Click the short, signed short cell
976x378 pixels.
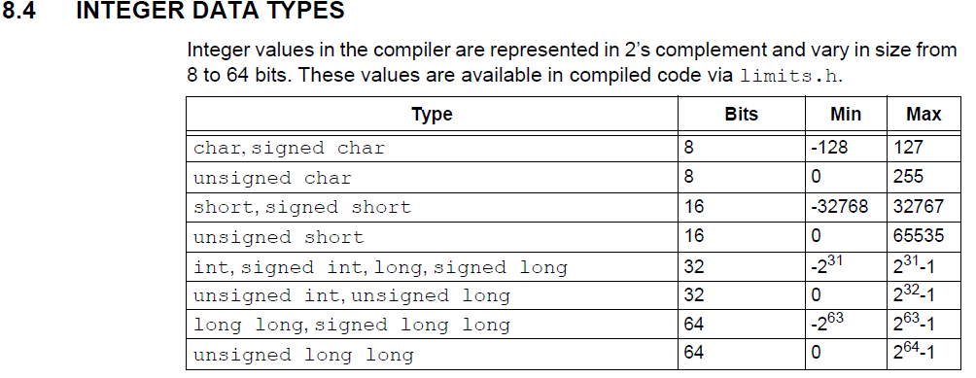pyautogui.click(x=432, y=207)
